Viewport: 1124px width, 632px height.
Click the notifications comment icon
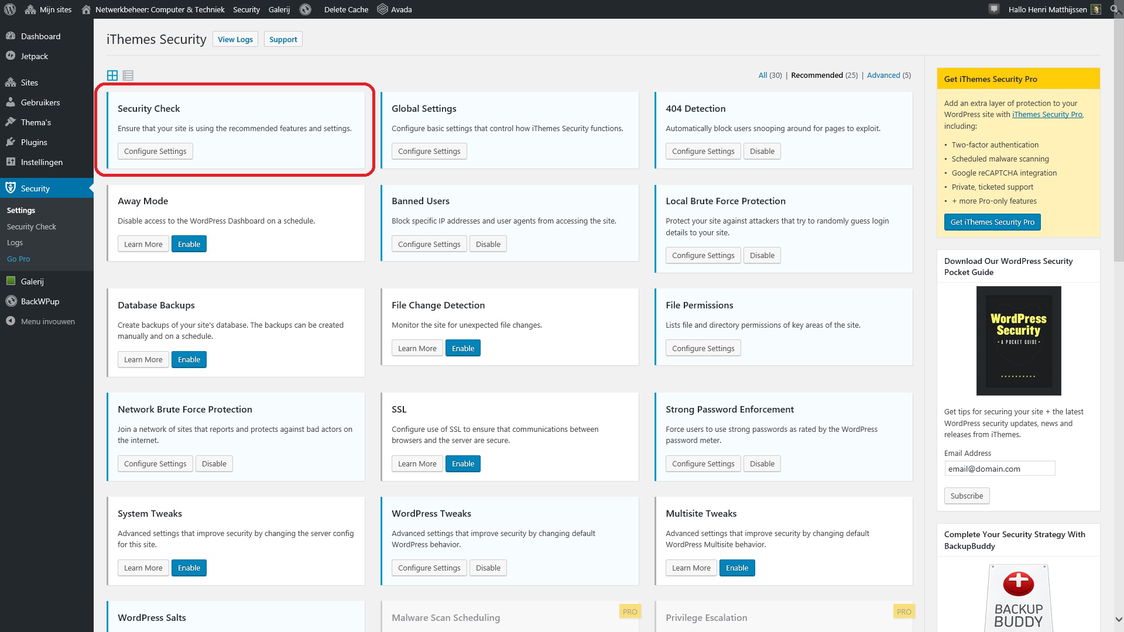[x=994, y=9]
